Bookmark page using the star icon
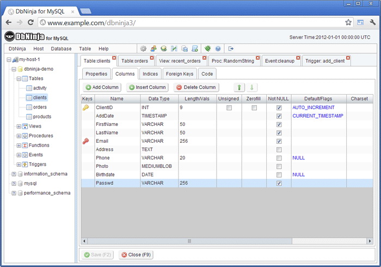381x267 pixels. [x=348, y=22]
